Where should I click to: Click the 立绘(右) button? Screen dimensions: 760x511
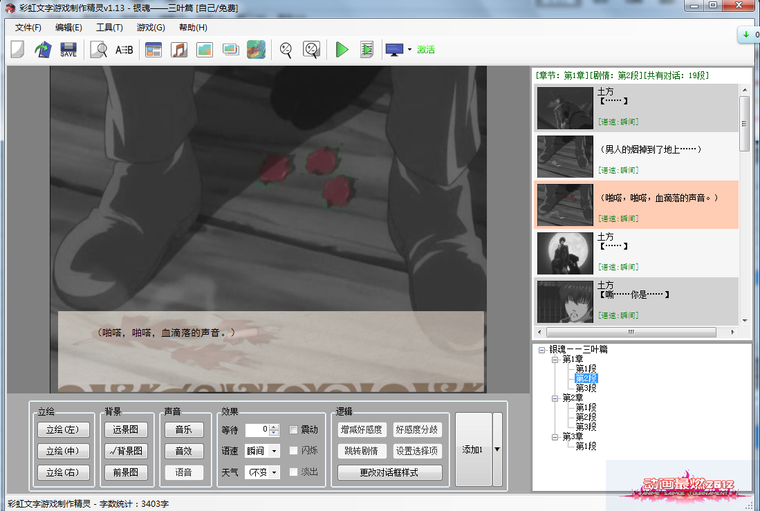click(x=64, y=472)
